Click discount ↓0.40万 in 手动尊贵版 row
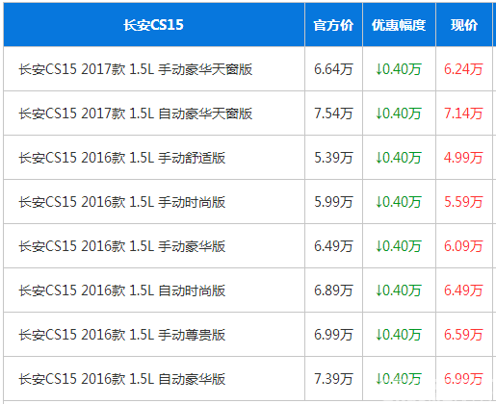The height and width of the screenshot is (404, 496). (x=399, y=335)
